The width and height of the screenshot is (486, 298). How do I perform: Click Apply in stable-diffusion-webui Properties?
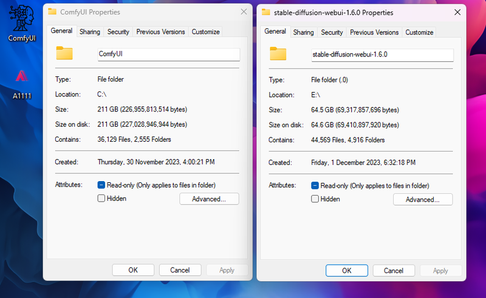[440, 271]
